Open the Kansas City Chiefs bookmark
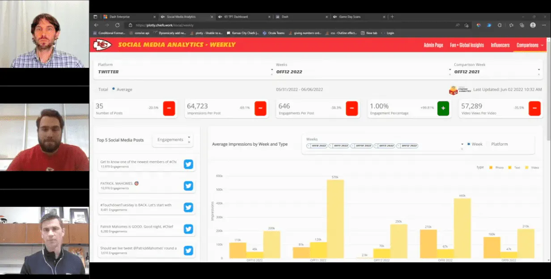 point(243,33)
